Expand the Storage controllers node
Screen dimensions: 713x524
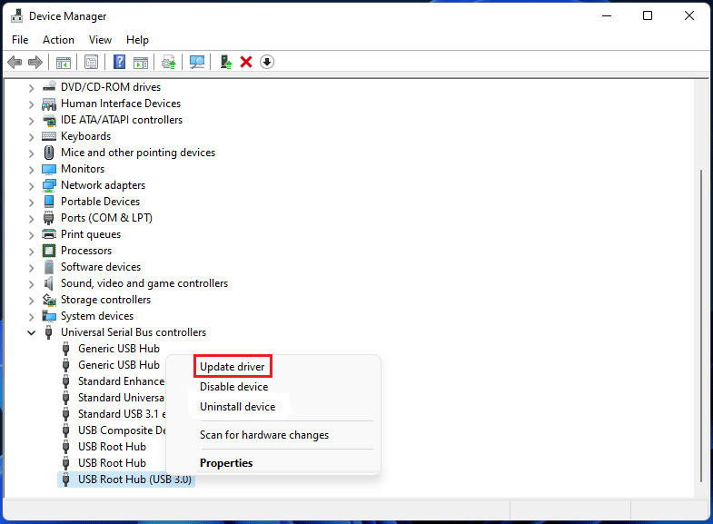point(31,301)
